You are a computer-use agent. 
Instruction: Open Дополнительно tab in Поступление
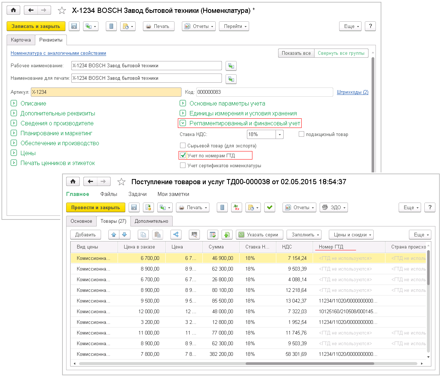click(x=151, y=221)
